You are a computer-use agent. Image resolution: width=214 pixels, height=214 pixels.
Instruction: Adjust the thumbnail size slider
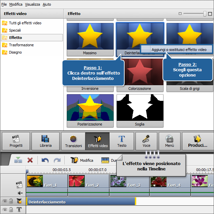coord(205,14)
